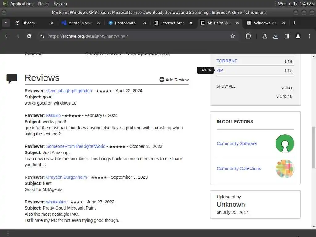Open reviewer kakukip profile
Image resolution: width=316 pixels, height=237 pixels.
(x=53, y=115)
